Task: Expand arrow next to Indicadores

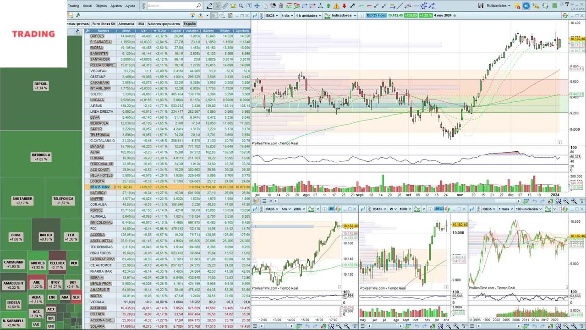Action: pos(355,15)
